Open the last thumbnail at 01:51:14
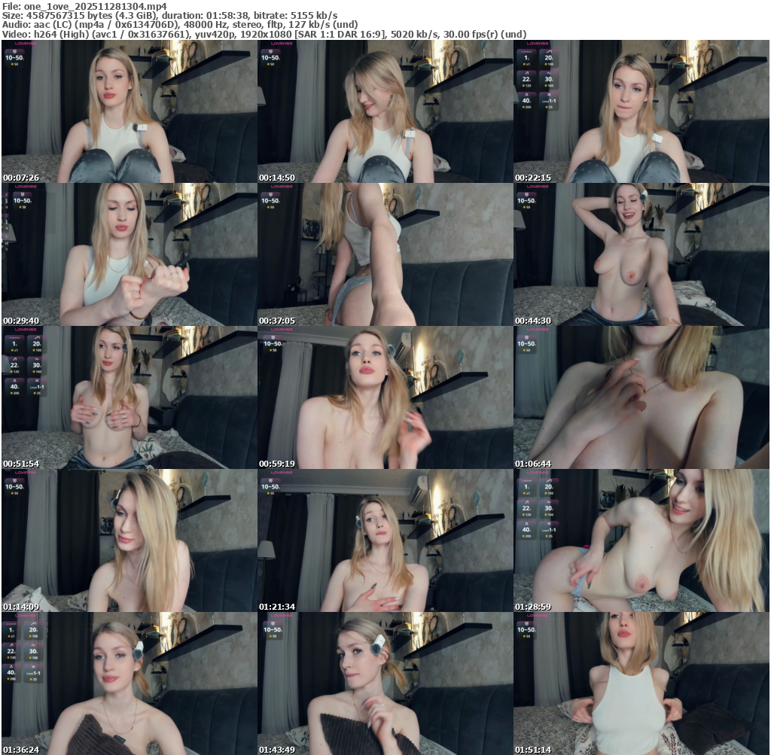Viewport: 771px width, 755px height. click(x=641, y=683)
